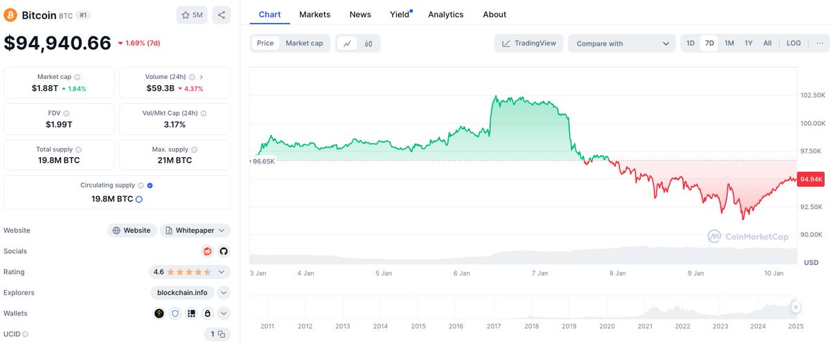Open Circulating supply info icon
This screenshot has width=831, height=344.
pyautogui.click(x=141, y=185)
